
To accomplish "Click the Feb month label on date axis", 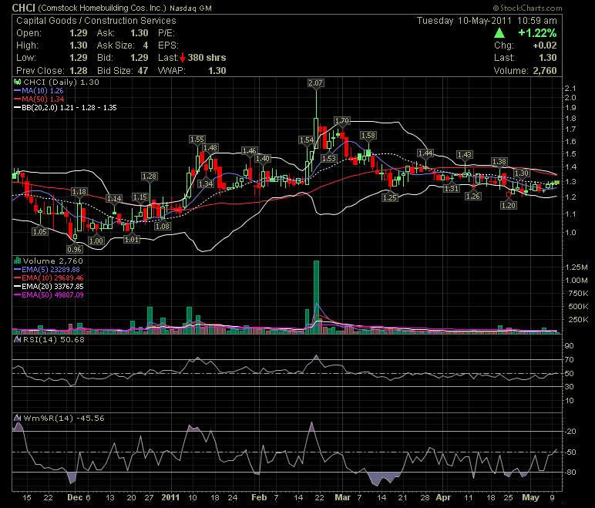I will coord(259,497).
